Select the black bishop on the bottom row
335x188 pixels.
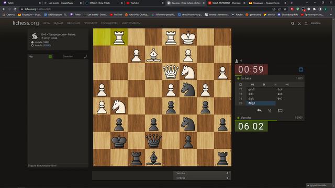pyautogui.click(x=153, y=158)
